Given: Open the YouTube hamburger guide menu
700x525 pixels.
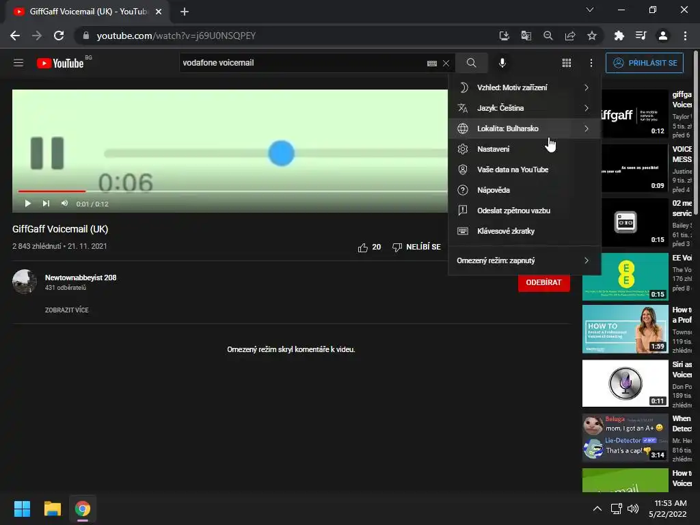Looking at the screenshot, I should tap(18, 63).
